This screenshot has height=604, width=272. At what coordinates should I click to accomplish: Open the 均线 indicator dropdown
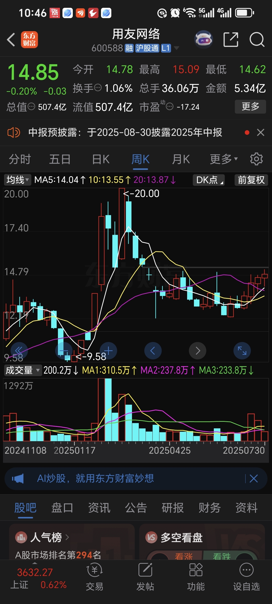(x=17, y=180)
